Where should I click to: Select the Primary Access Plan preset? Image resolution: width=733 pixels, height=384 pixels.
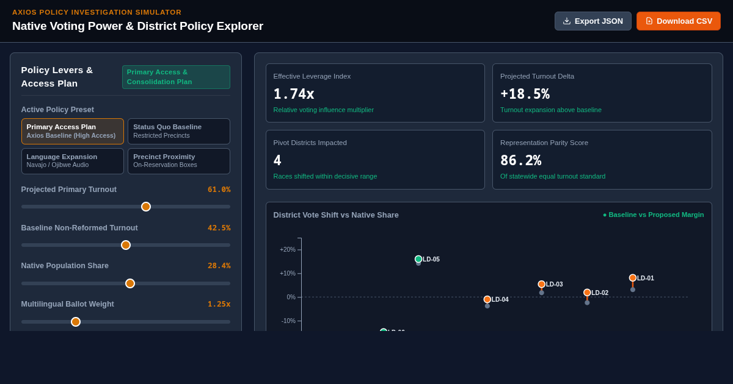point(73,131)
